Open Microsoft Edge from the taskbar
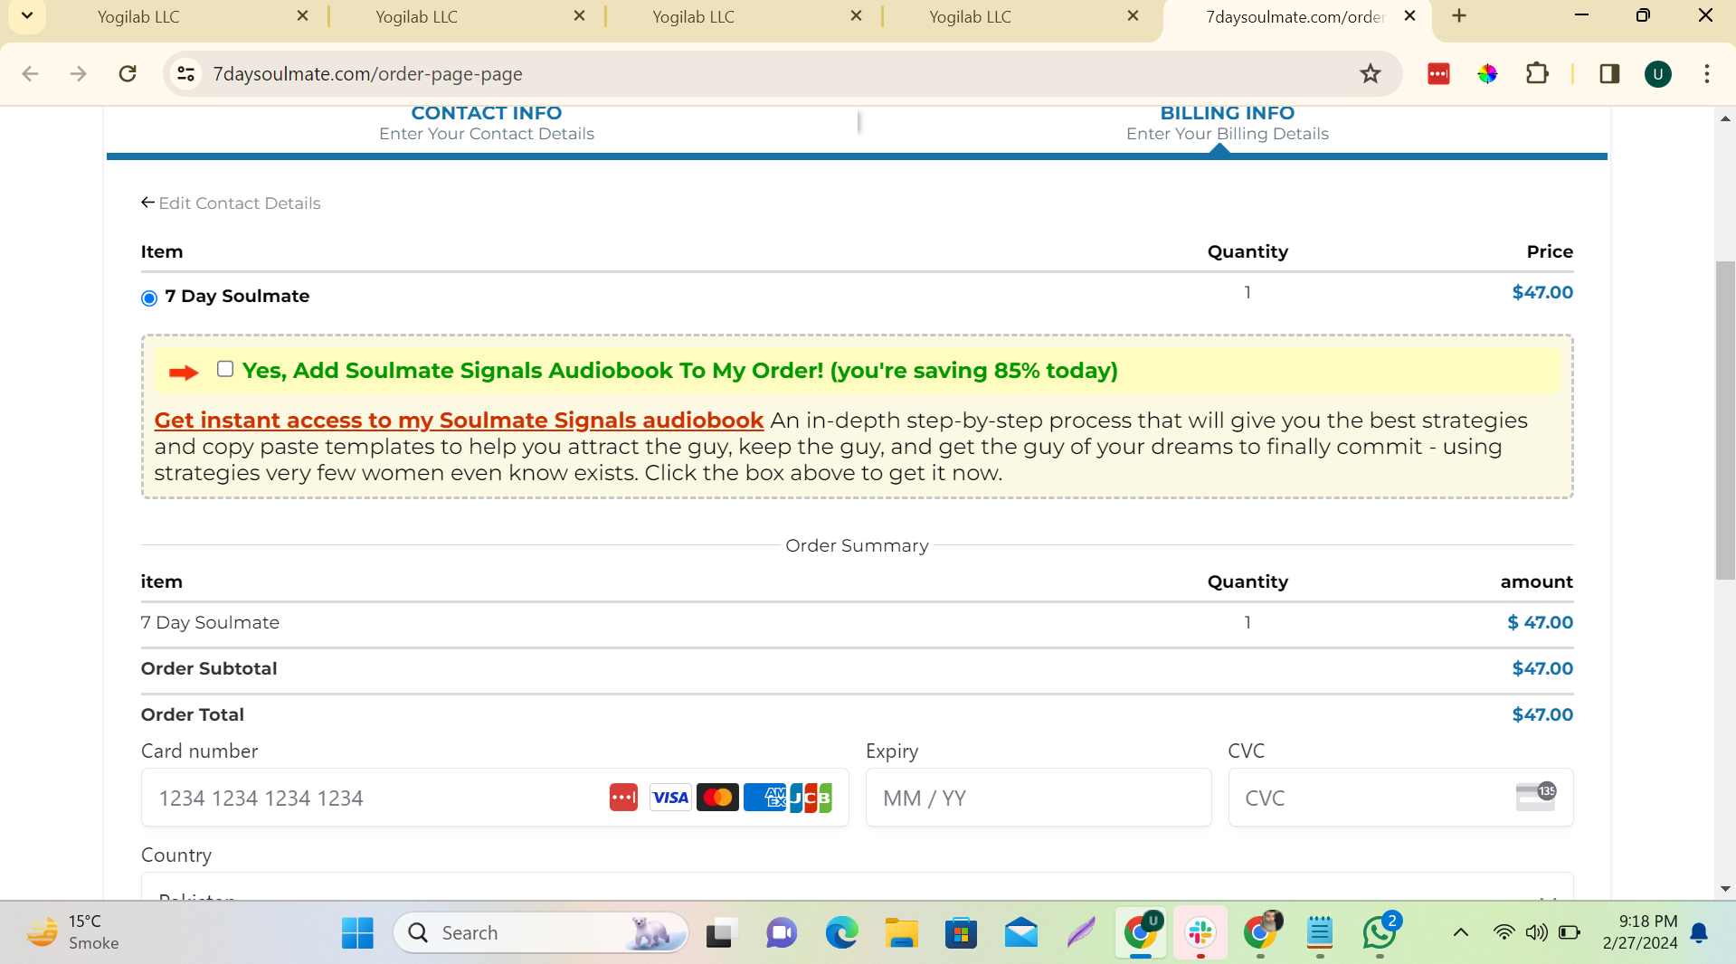The image size is (1736, 964). click(x=841, y=932)
